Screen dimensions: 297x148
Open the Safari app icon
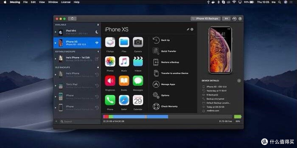point(124,100)
